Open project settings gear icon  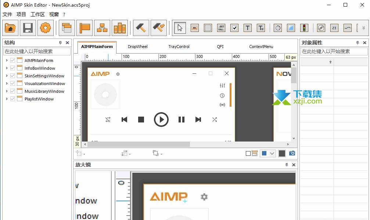pos(45,28)
